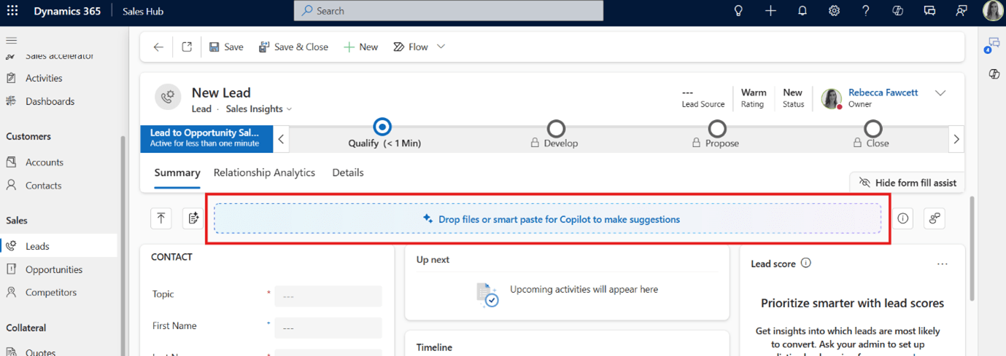Viewport: 1006px width, 356px height.
Task: Save the lead
Action: [x=226, y=47]
